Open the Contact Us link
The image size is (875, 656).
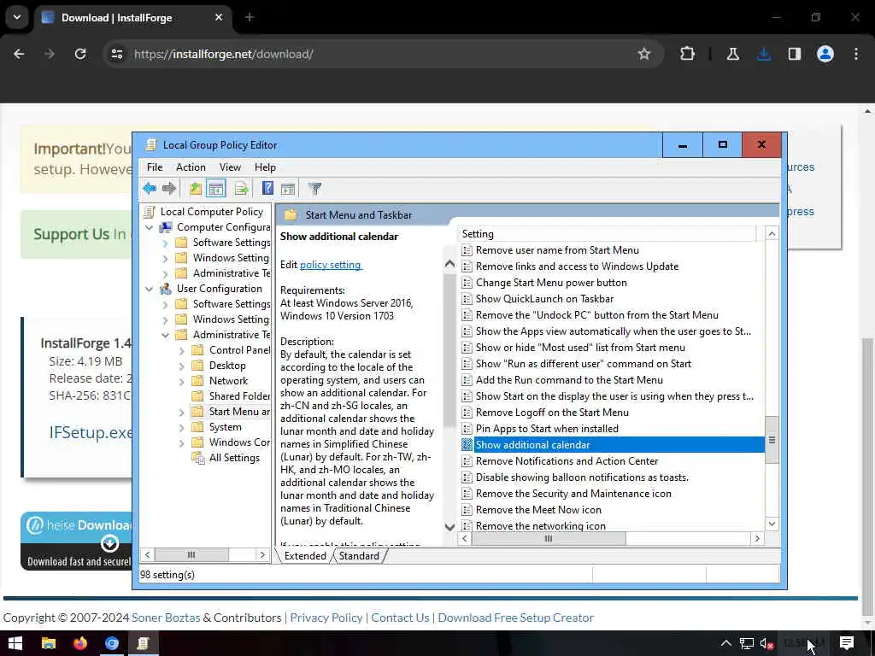(x=400, y=618)
